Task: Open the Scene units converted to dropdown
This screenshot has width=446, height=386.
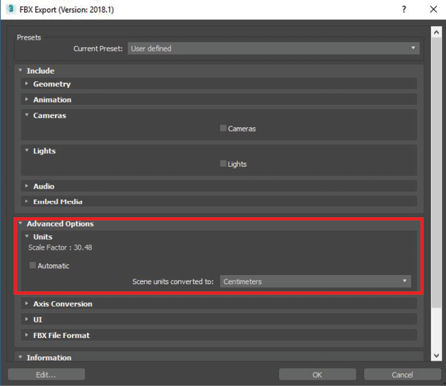Action: point(315,281)
